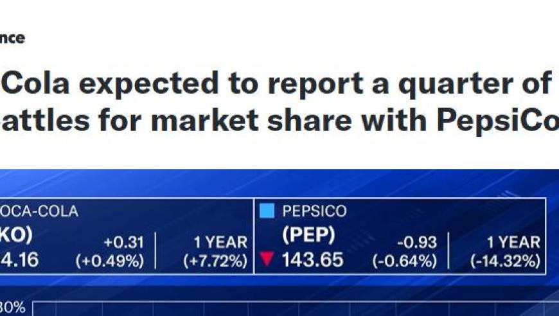
Task: Click the 30% axis label on chart
Action: [x=12, y=308]
